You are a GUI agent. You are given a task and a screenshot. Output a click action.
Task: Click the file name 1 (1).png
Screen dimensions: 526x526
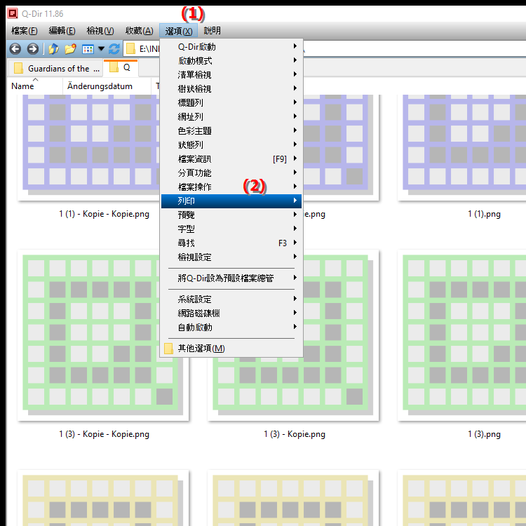tap(484, 214)
